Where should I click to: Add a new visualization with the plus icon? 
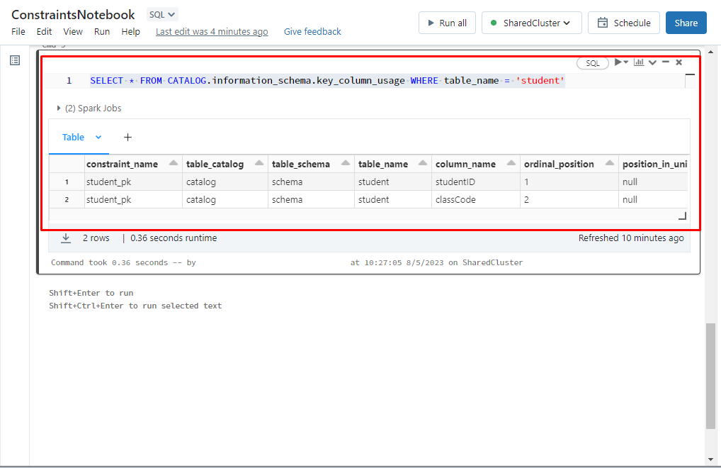point(127,138)
